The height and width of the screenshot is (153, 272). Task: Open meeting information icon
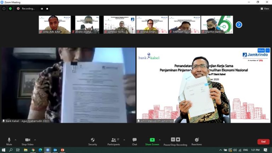pyautogui.click(x=4, y=8)
